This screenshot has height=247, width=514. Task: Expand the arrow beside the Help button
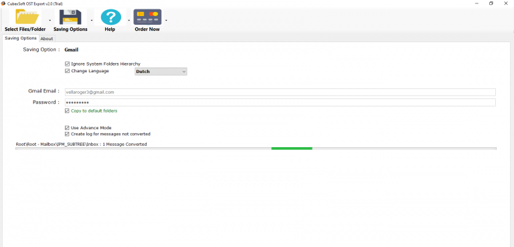[x=128, y=21]
